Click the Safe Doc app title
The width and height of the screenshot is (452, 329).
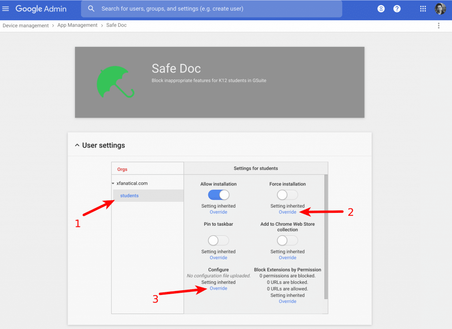click(x=176, y=68)
